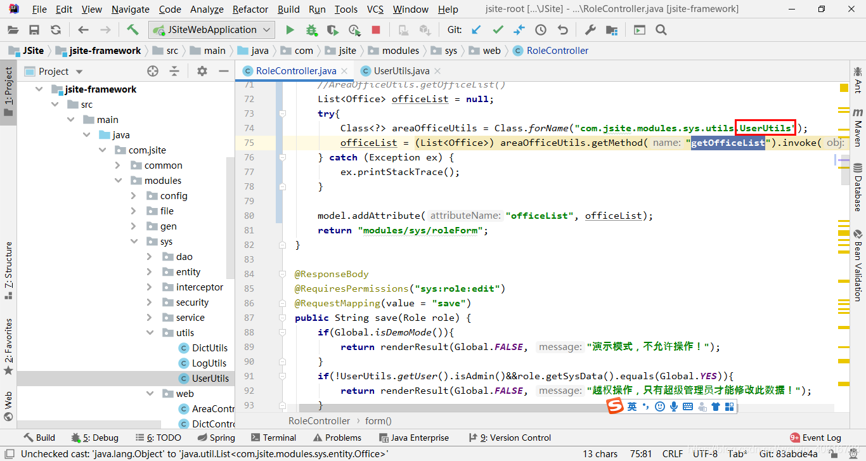Collapse the modules package node
This screenshot has height=461, width=866.
click(x=118, y=180)
